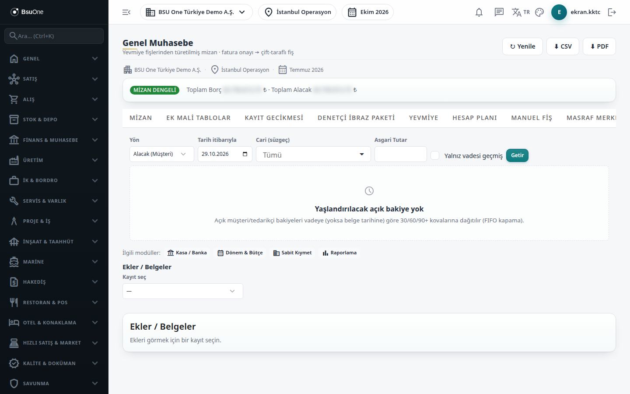Open the Yön dropdown
The height and width of the screenshot is (394, 630).
162,154
